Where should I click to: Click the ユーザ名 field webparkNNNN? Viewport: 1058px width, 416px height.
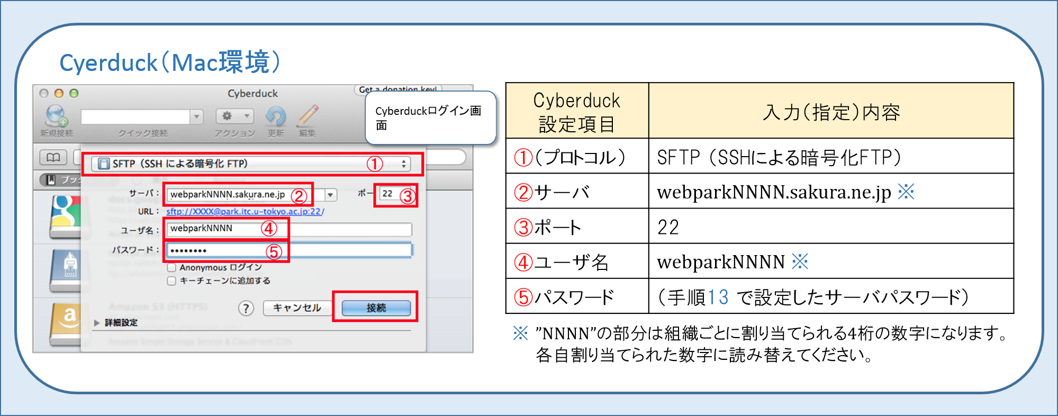coord(289,229)
